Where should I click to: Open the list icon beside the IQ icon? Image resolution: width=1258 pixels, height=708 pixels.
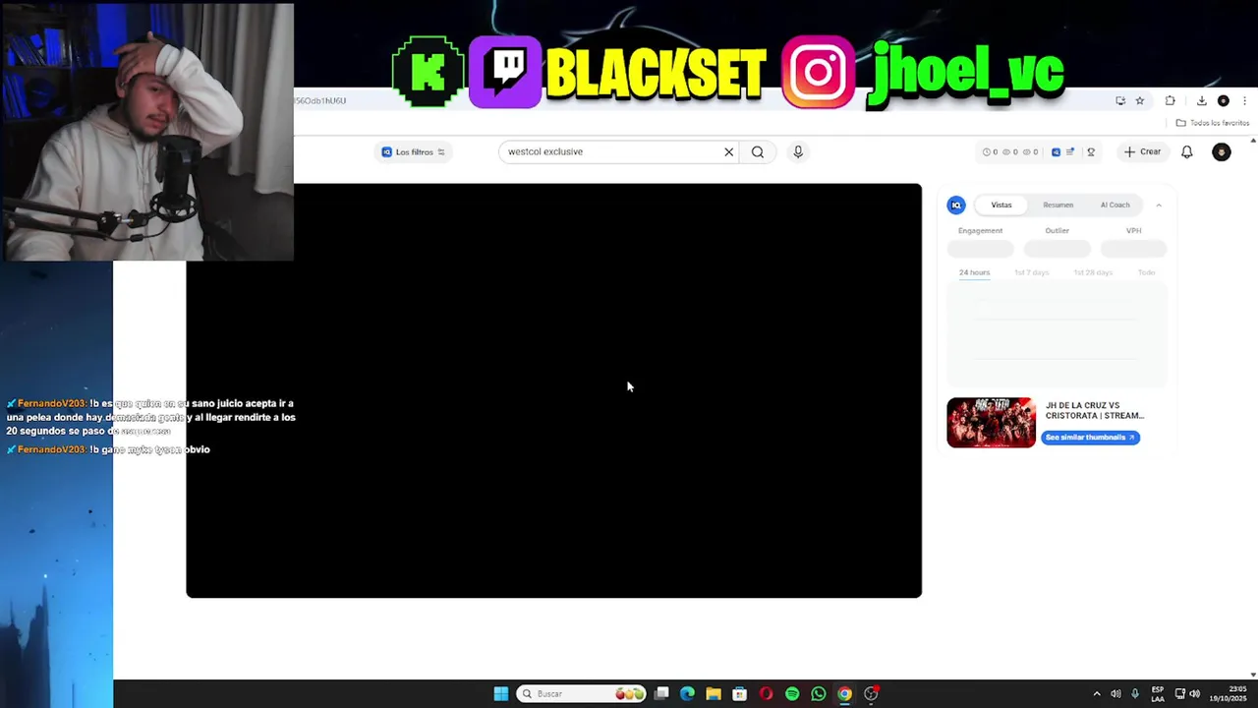tap(1070, 152)
